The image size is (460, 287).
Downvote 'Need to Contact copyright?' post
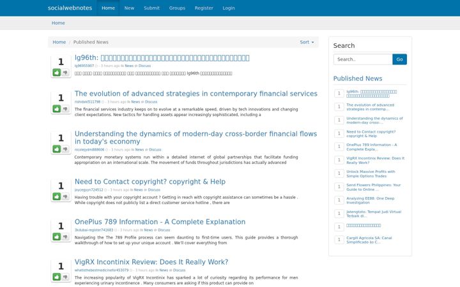[x=65, y=196]
